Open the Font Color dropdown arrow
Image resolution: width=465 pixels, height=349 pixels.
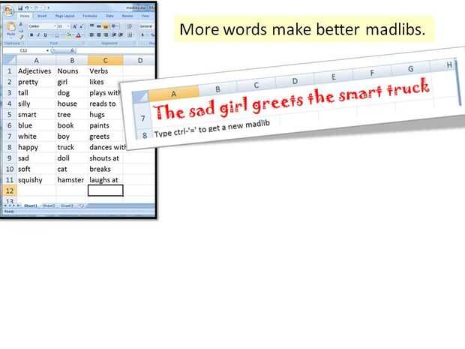(82, 35)
